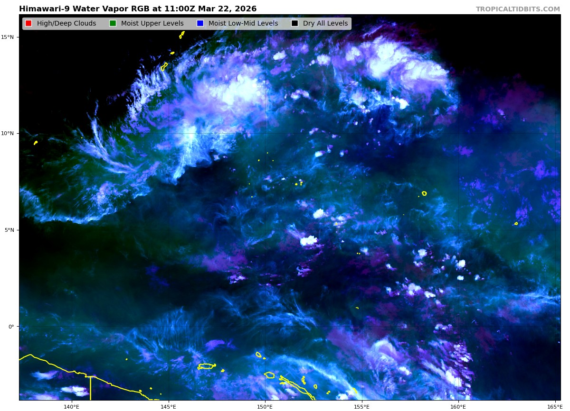Click the yellow island outline near 158°E, 7°N
570x411 pixels.
[x=424, y=193]
